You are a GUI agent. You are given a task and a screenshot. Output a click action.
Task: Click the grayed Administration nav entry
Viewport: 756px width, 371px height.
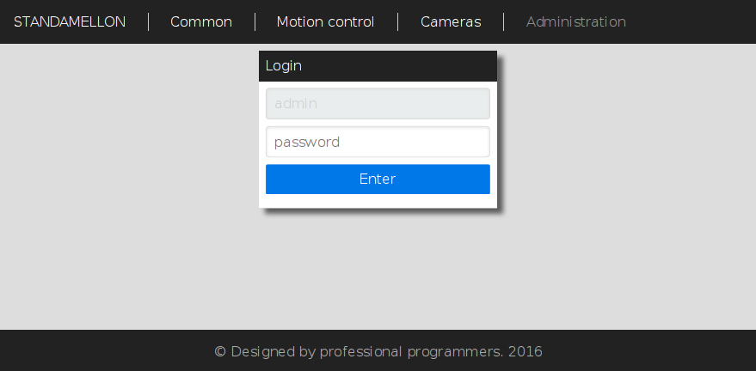[575, 21]
